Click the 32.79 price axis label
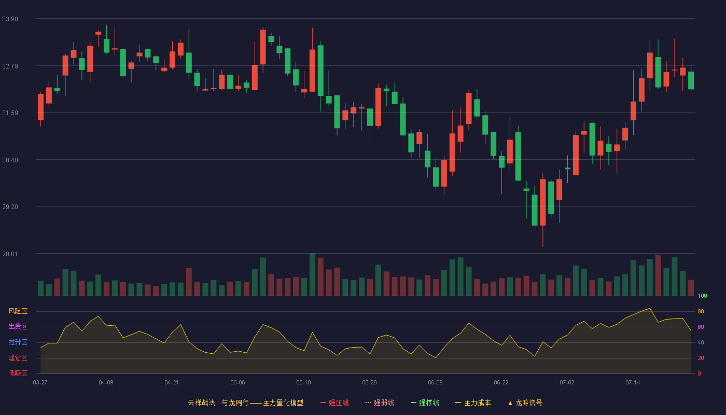Viewport: 726px width, 415px height. 10,66
